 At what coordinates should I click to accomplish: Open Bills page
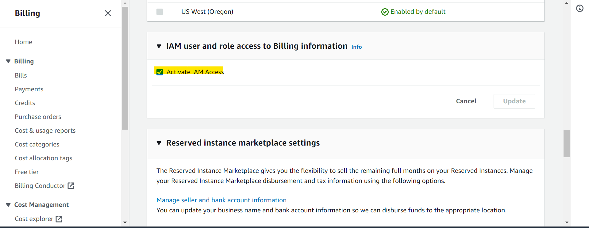point(21,75)
